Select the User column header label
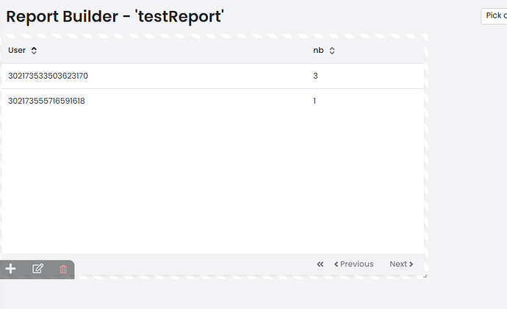The height and width of the screenshot is (309, 507). [x=17, y=51]
